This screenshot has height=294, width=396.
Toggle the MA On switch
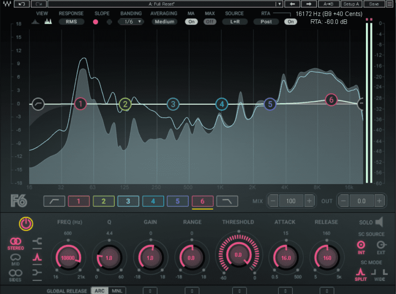click(x=191, y=22)
